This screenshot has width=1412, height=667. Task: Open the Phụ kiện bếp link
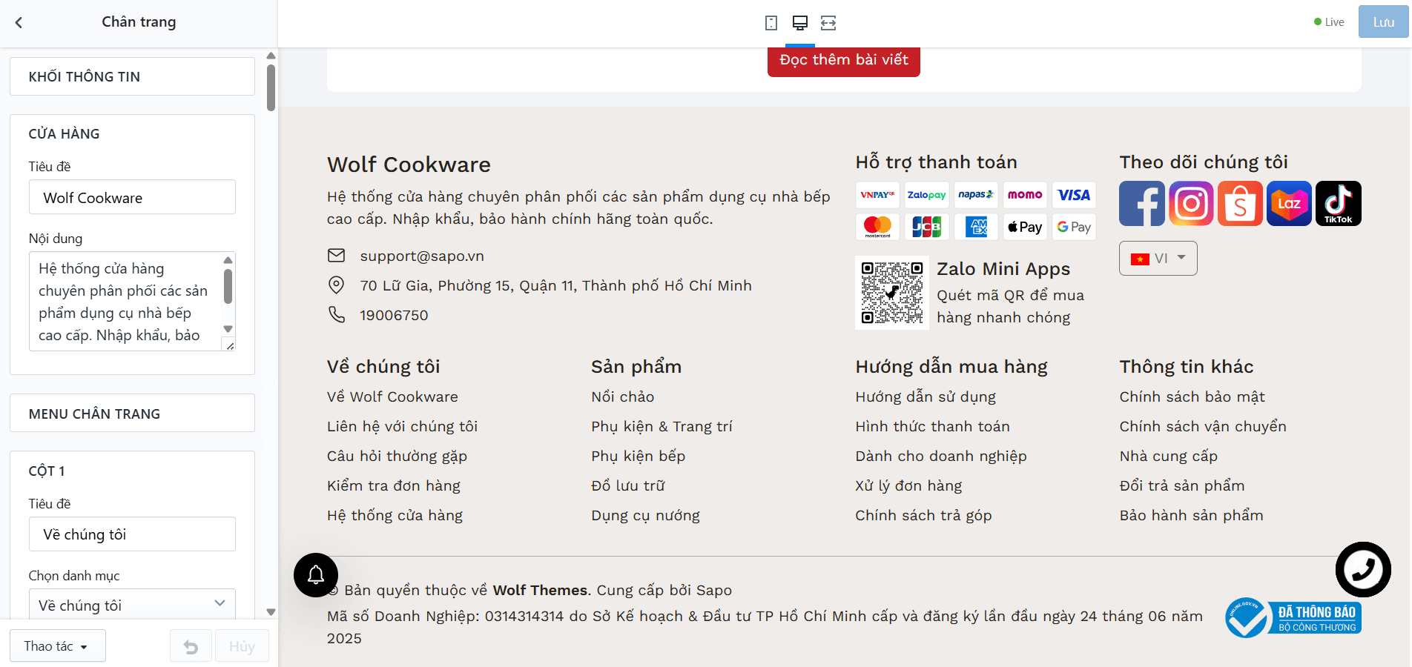pyautogui.click(x=638, y=456)
